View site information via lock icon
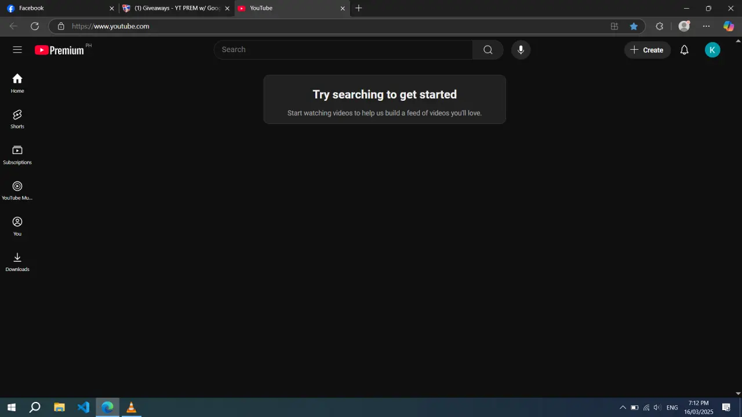 click(61, 26)
